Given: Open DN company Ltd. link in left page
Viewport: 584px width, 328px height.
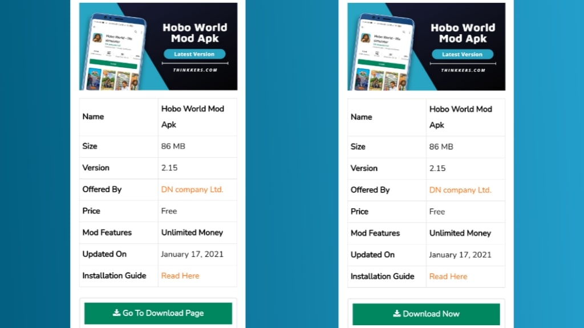Looking at the screenshot, I should coord(192,189).
